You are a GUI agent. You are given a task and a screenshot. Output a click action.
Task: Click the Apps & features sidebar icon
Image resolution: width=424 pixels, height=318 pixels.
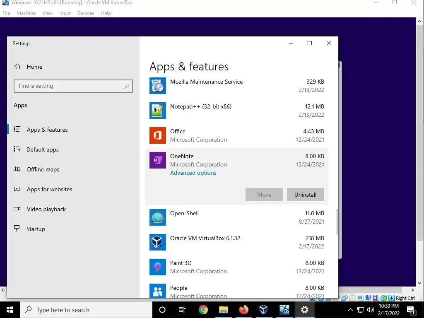(17, 129)
